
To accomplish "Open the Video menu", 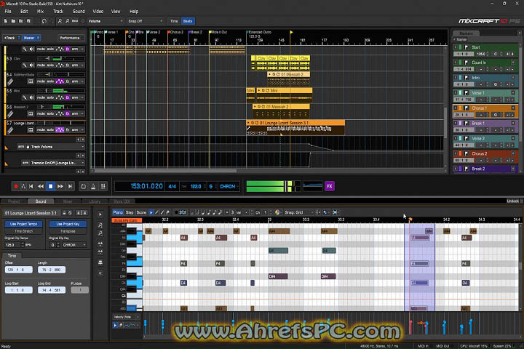I will 98,12.
